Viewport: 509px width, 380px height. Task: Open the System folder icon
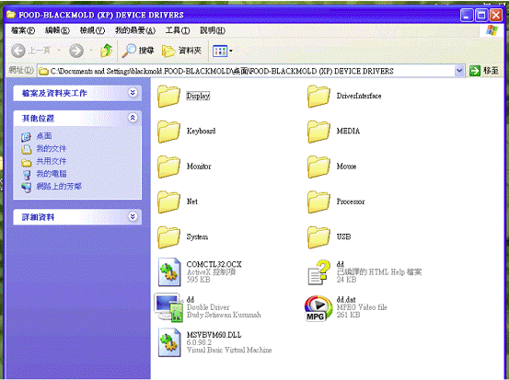coord(168,237)
